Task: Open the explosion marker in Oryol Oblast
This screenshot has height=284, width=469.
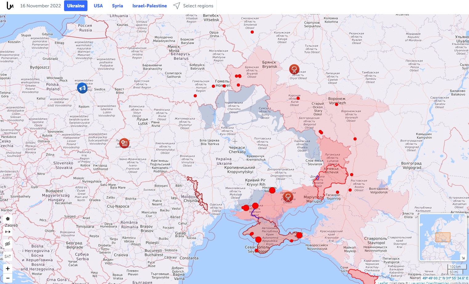Action: [x=294, y=69]
